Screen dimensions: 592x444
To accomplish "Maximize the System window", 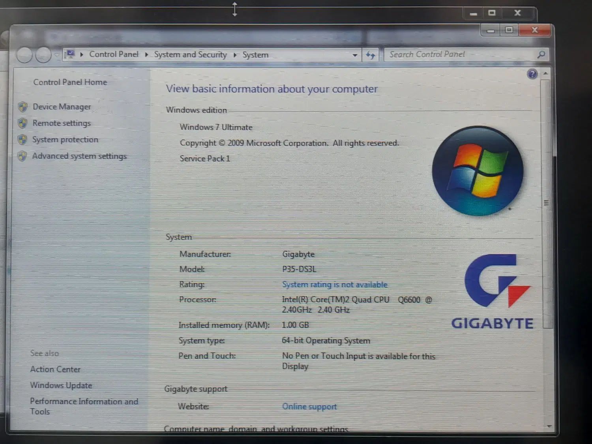I will (x=509, y=30).
